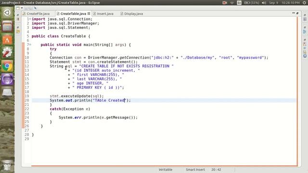
Task: Launch Google Chrome from the dock
Action: [7, 66]
